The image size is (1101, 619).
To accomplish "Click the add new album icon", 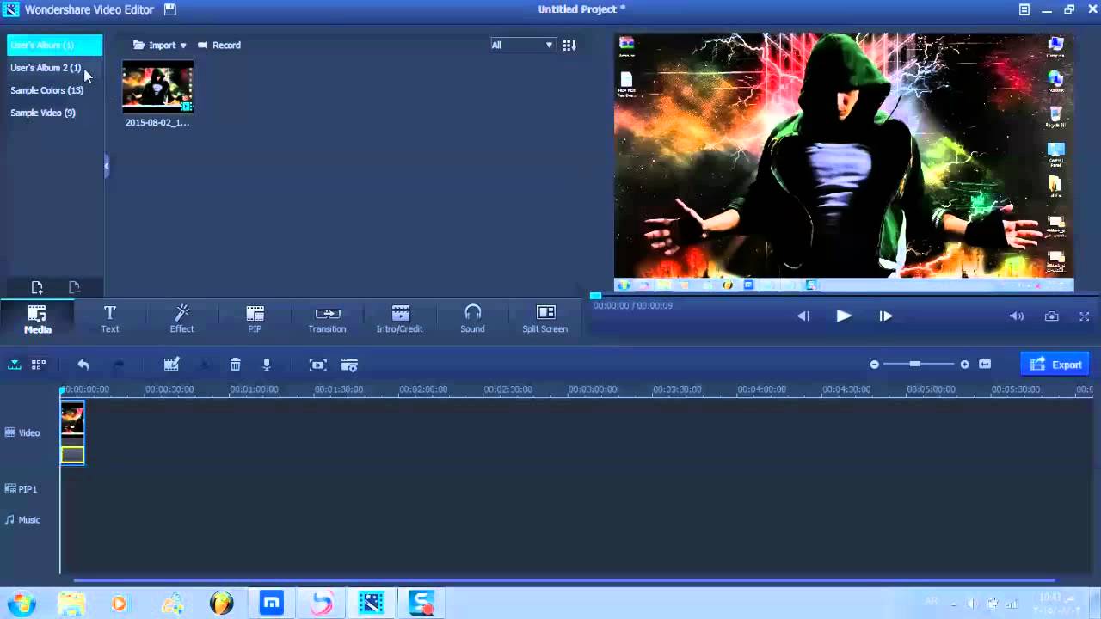I will point(37,288).
